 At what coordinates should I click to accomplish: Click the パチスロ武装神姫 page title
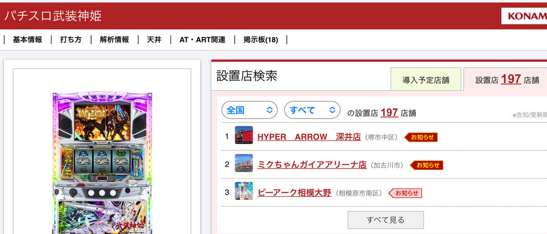click(53, 16)
